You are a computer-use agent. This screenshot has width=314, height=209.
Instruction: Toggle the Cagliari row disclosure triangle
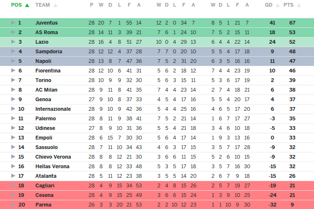pos(13,185)
